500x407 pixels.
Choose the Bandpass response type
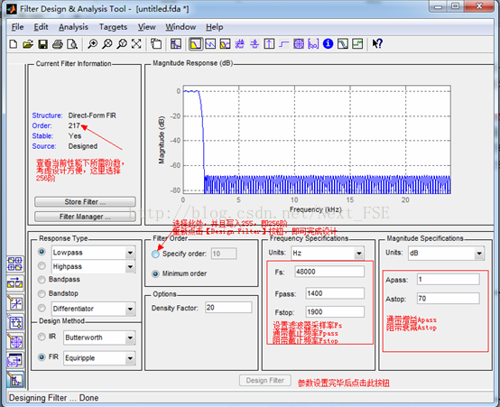click(42, 280)
